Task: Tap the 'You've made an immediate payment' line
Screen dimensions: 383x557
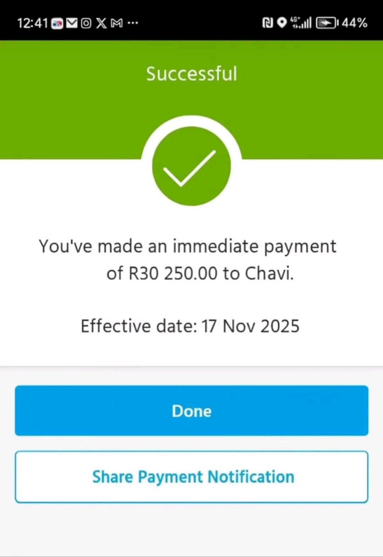Action: (x=188, y=246)
